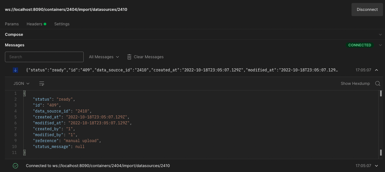The width and height of the screenshot is (385, 172).
Task: Expand the Connected to ws://localhost entry
Action: [x=376, y=166]
